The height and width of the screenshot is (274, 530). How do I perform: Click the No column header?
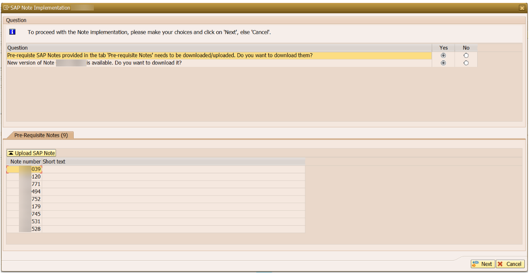(x=466, y=48)
